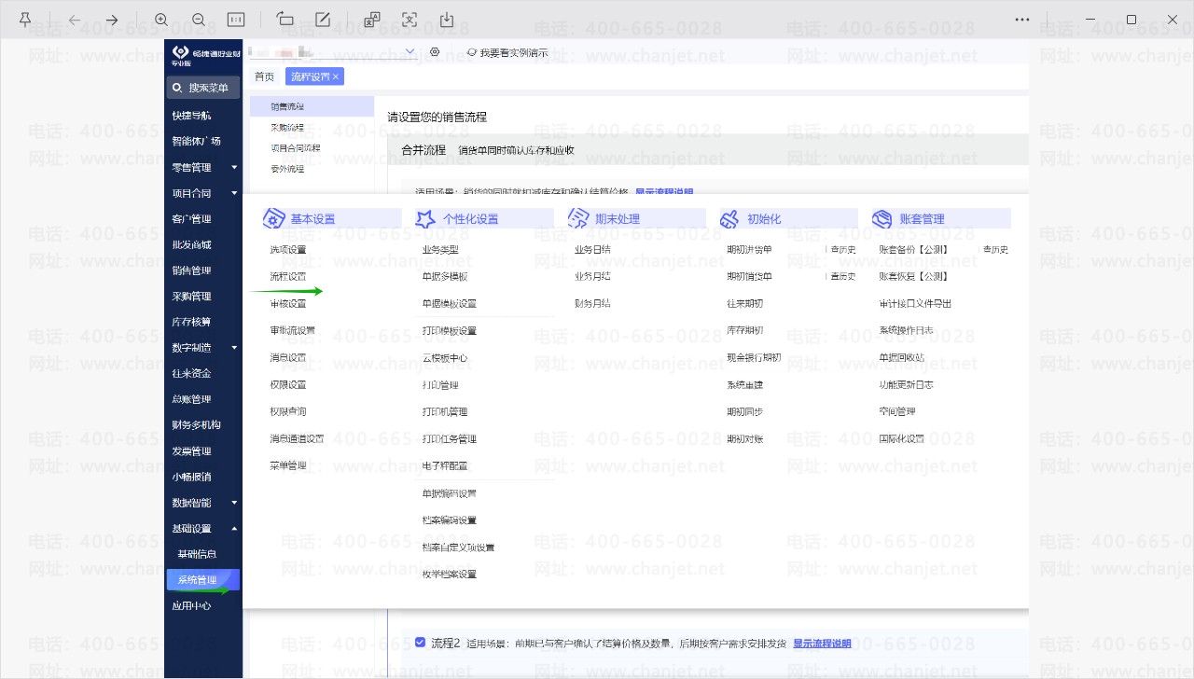The height and width of the screenshot is (679, 1194).
Task: Select 委外流程 in the flow list
Action: pos(287,169)
